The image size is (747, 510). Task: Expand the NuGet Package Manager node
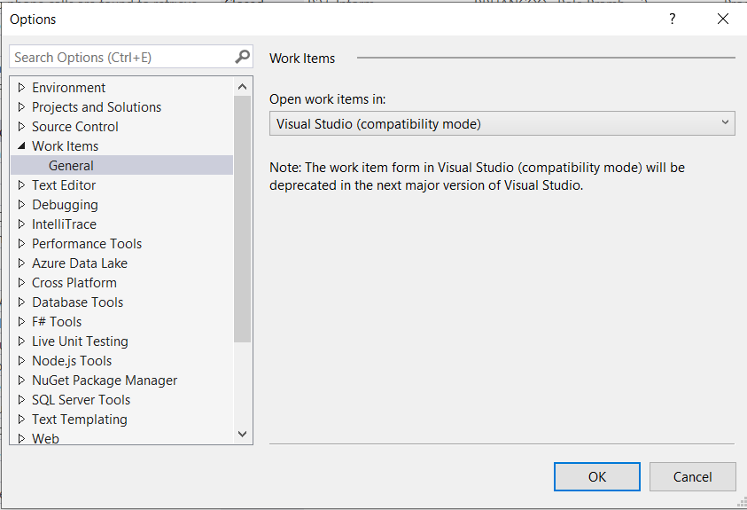click(x=21, y=381)
